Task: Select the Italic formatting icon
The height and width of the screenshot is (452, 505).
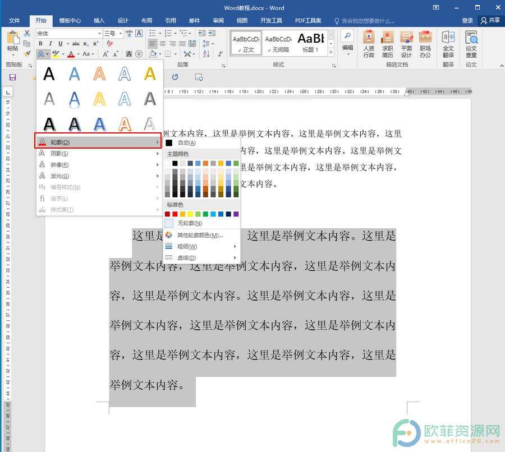Action: pyautogui.click(x=50, y=43)
